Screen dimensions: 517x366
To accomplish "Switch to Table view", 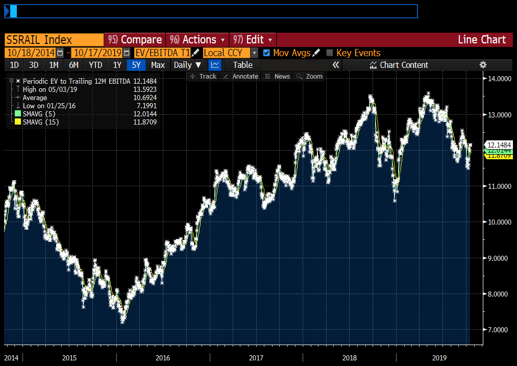I will [242, 65].
